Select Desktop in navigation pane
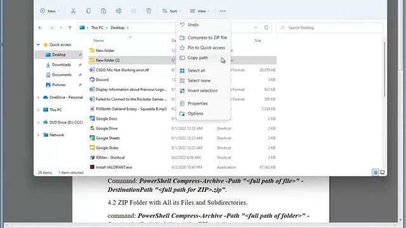This screenshot has width=406, height=228. 59,55
